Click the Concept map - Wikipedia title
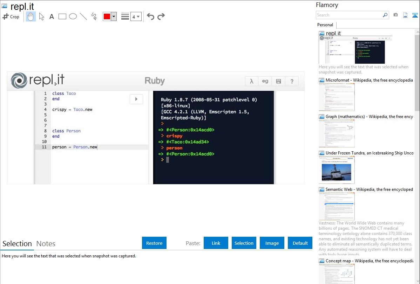Screen dimensions: 420x284 (x=370, y=261)
